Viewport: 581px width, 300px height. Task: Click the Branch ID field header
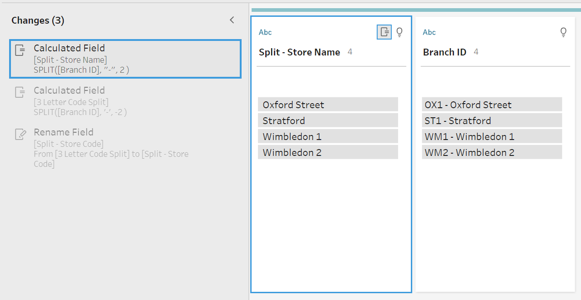point(445,52)
